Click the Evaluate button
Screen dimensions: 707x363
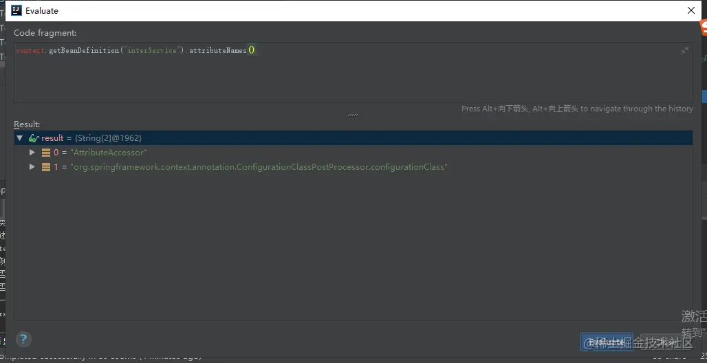(x=607, y=342)
